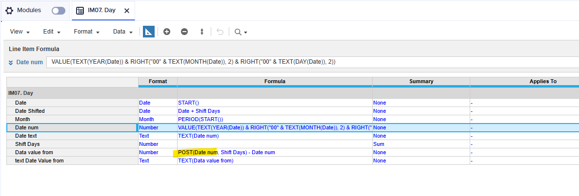
Task: Click the None summary cell for Date
Action: coord(421,103)
